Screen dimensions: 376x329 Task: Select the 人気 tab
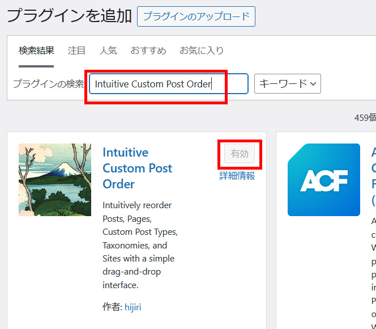pyautogui.click(x=108, y=50)
